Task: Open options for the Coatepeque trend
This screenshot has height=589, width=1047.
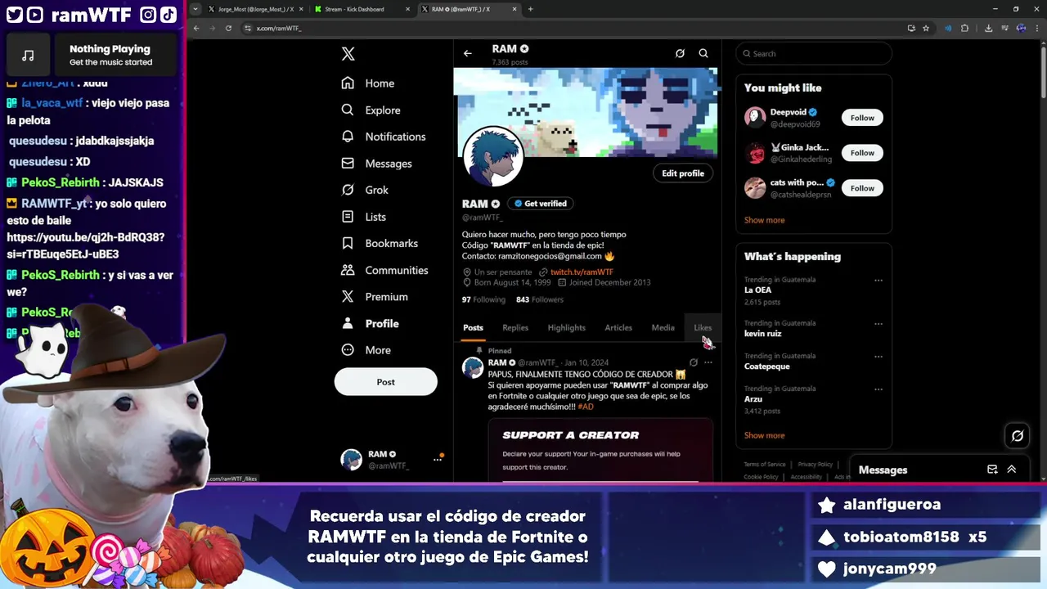Action: pyautogui.click(x=878, y=357)
